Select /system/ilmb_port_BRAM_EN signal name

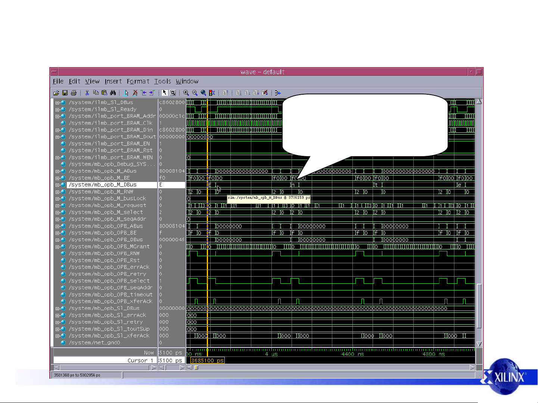coord(109,144)
